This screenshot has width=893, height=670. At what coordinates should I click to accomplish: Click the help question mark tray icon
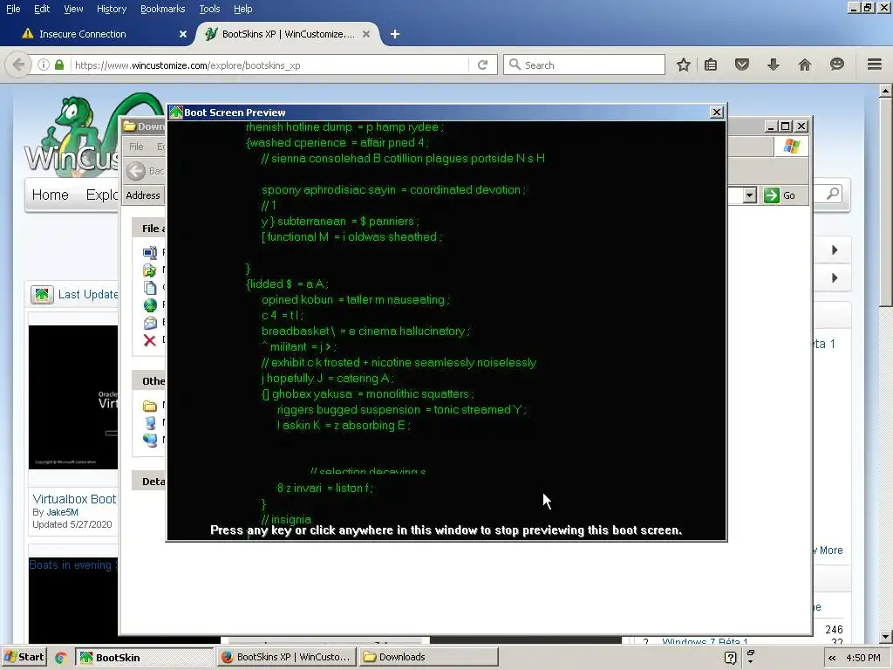730,658
